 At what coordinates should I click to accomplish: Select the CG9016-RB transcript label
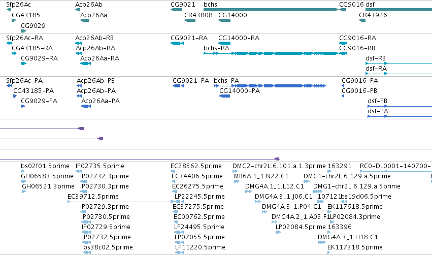point(357,48)
